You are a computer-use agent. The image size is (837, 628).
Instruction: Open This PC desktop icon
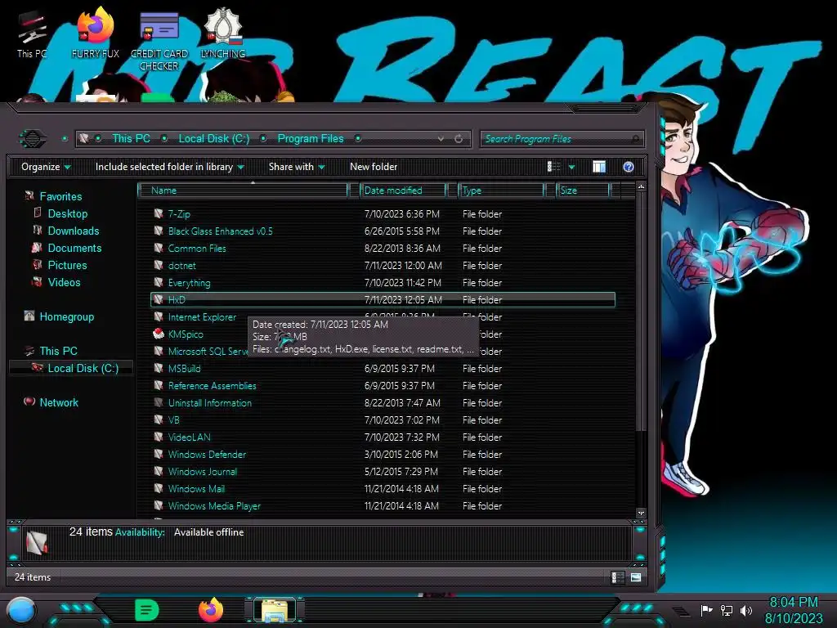tap(32, 34)
